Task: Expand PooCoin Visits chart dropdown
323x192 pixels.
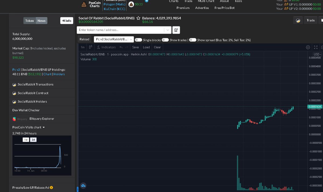Action: tap(44, 127)
